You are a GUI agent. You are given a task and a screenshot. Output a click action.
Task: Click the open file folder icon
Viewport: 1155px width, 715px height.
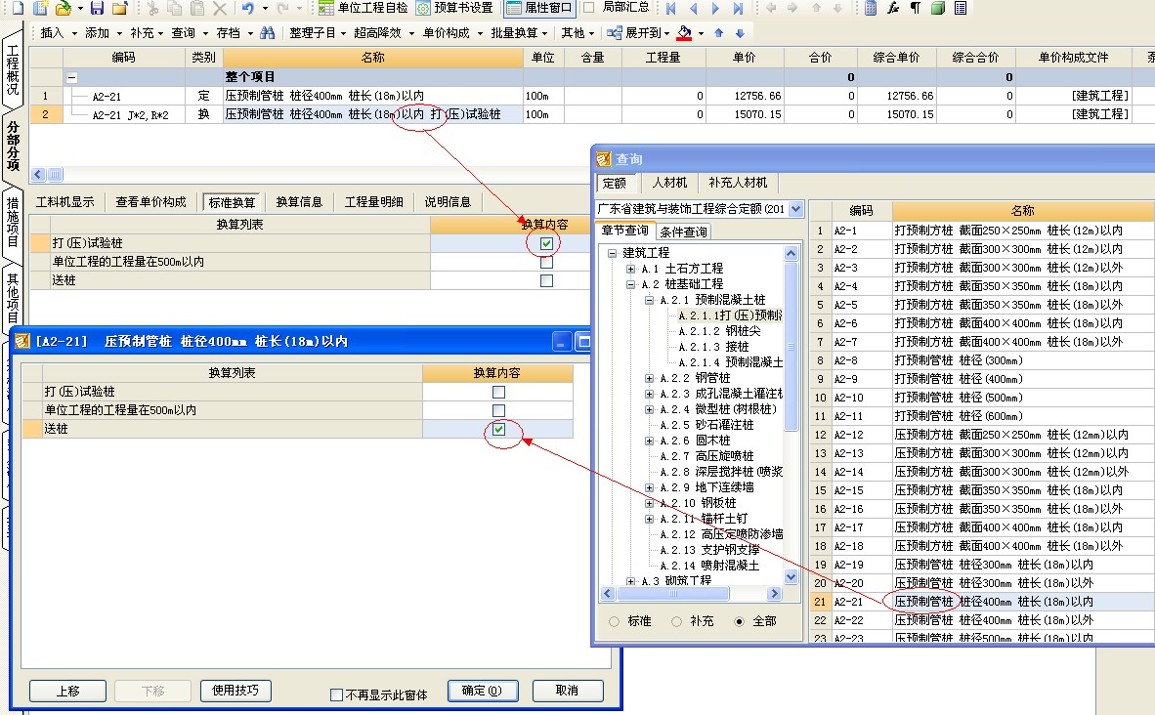point(64,8)
